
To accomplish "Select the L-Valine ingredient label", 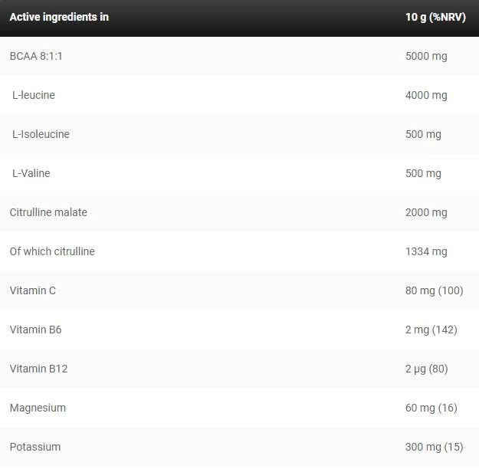I will pyautogui.click(x=31, y=173).
